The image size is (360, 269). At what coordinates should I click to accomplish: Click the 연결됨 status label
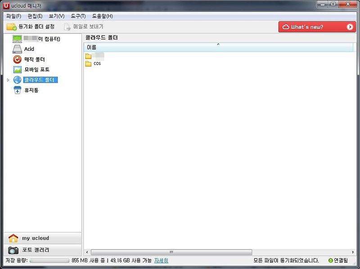[x=341, y=260]
